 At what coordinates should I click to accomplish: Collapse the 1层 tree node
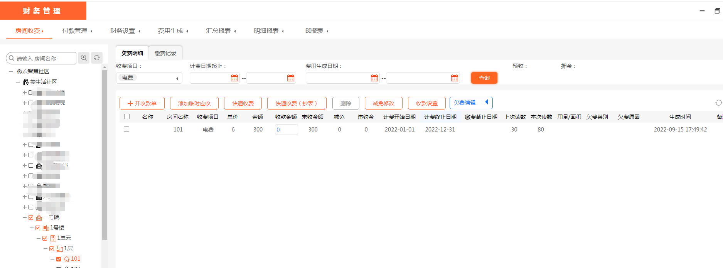pos(46,249)
